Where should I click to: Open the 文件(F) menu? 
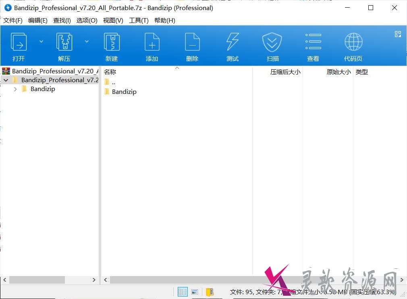13,20
